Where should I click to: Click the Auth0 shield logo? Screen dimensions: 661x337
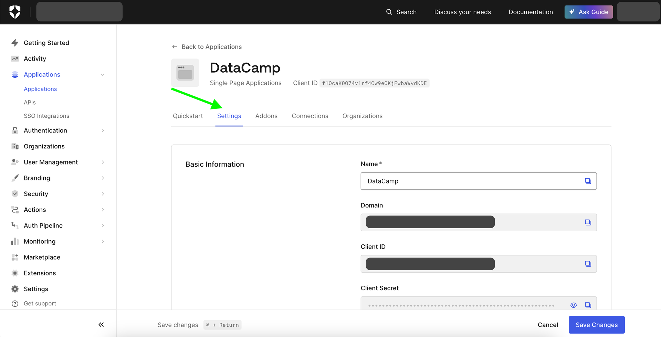coord(15,12)
